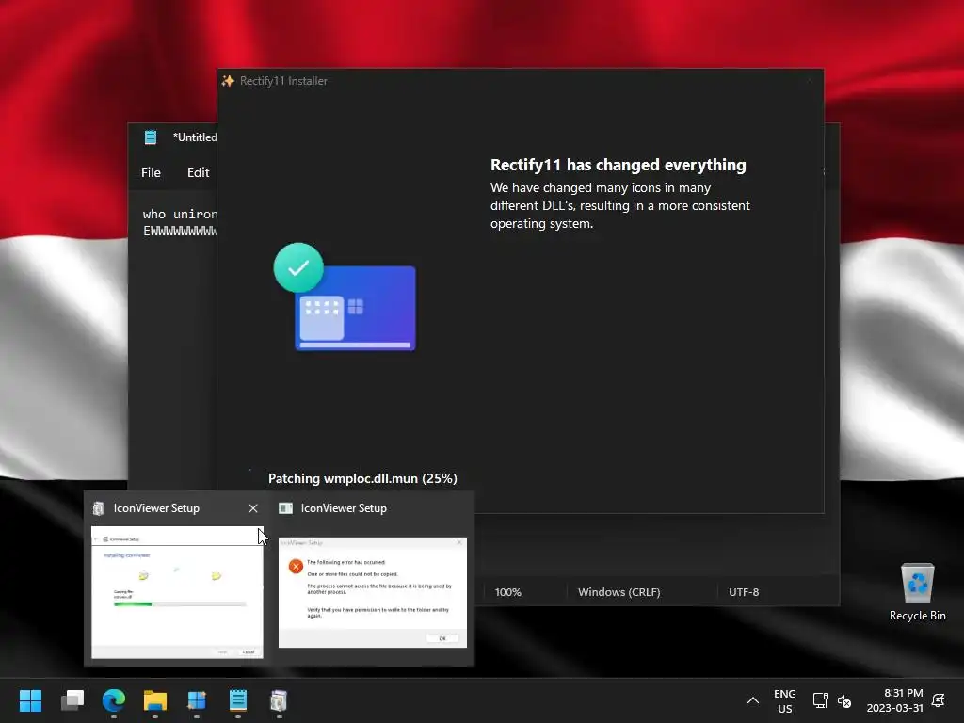The height and width of the screenshot is (723, 964).
Task: Open File Explorer from the taskbar
Action: 155,700
